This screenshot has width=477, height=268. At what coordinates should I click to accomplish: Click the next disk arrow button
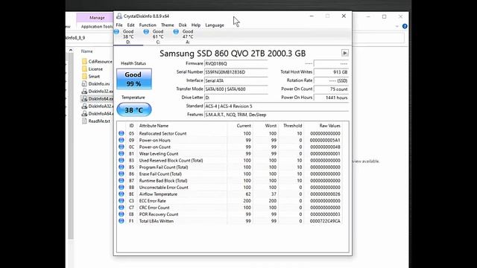(x=344, y=53)
